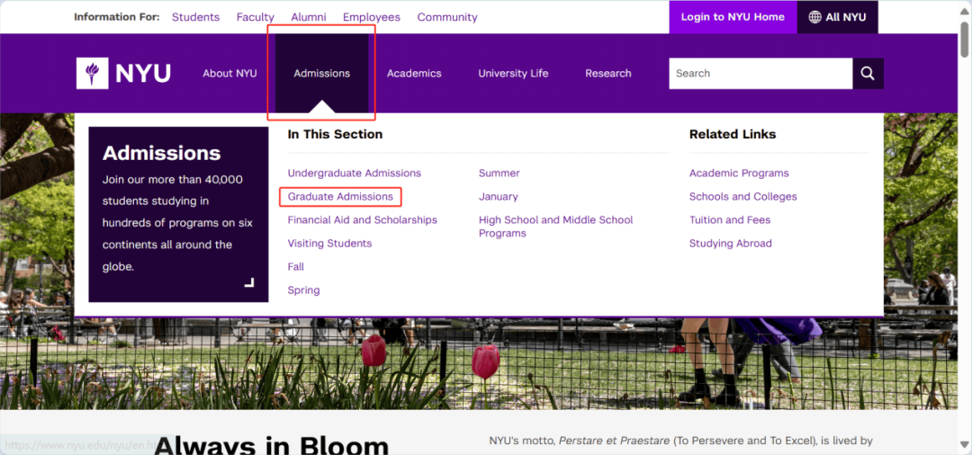972x455 pixels.
Task: Open the Tuition and Fees link
Action: [730, 220]
